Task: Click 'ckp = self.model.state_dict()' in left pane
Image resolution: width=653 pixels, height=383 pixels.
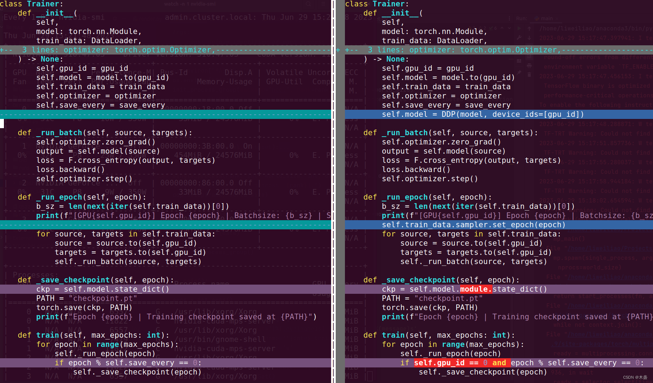Action: (103, 289)
